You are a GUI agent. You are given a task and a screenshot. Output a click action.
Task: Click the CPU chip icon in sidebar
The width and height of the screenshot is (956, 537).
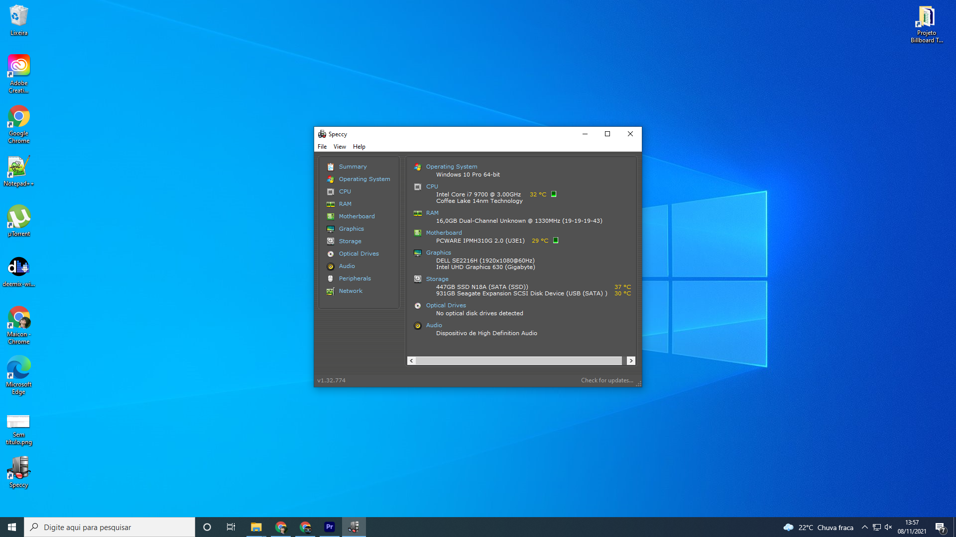click(331, 192)
